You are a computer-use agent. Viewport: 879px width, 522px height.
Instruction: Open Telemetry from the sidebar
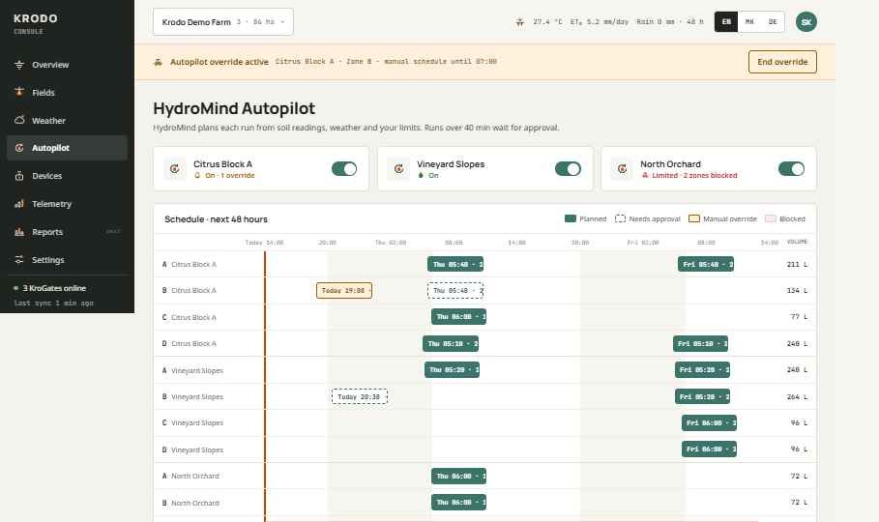coord(67,204)
